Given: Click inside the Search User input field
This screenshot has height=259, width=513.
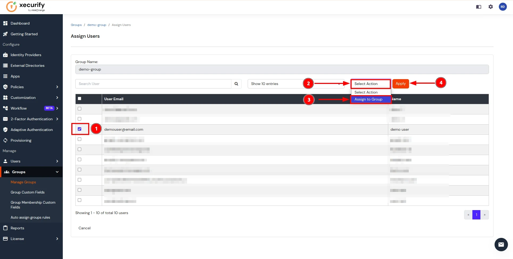Looking at the screenshot, I should pos(153,84).
